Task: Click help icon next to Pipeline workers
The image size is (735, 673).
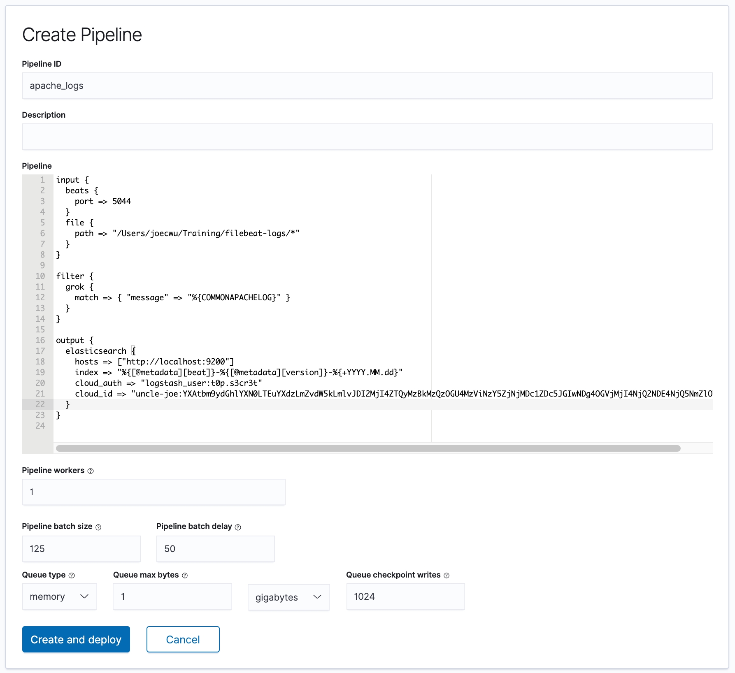Action: (91, 471)
